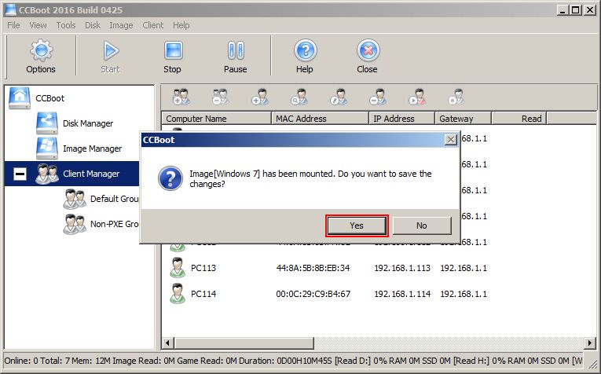Click MAC address 44:8A:5B:8B:EB:34

(313, 268)
